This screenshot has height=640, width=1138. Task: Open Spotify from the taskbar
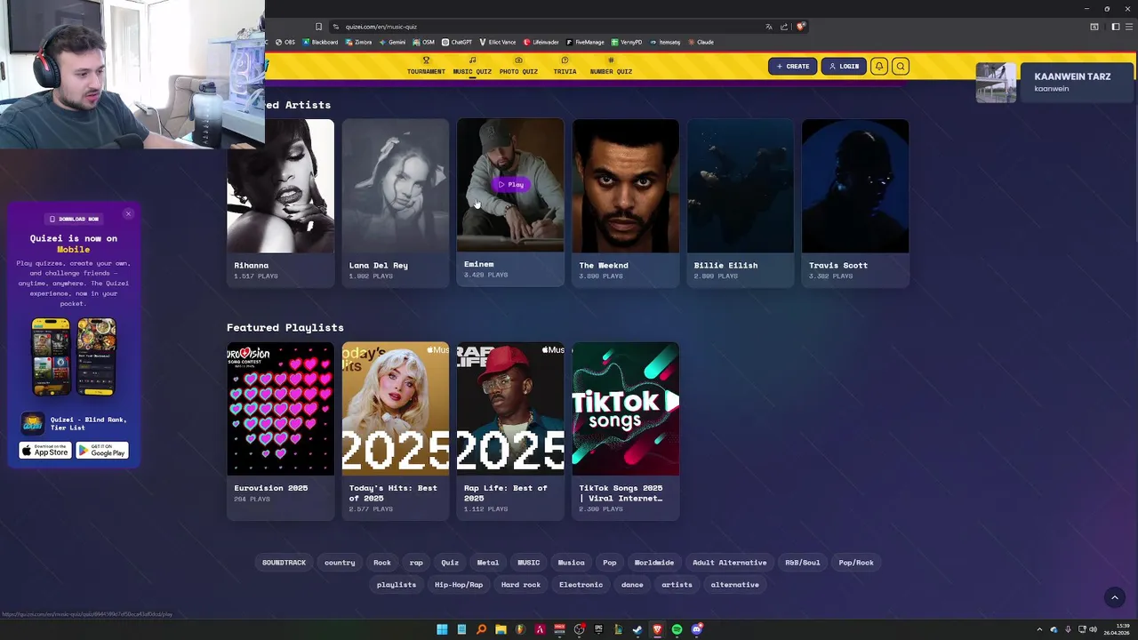pyautogui.click(x=677, y=629)
